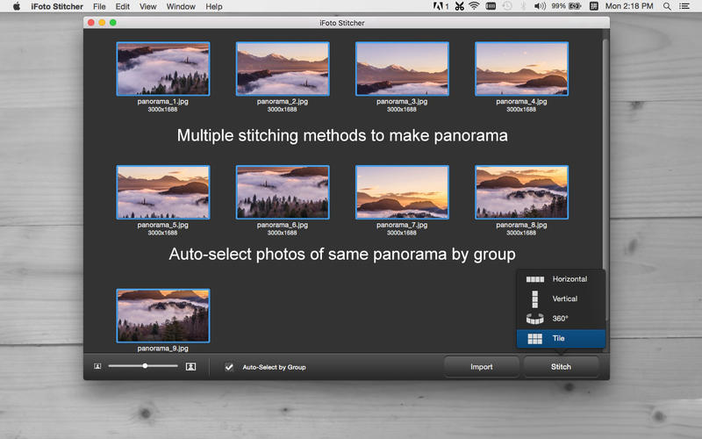
Task: Open the File menu
Action: coord(99,6)
